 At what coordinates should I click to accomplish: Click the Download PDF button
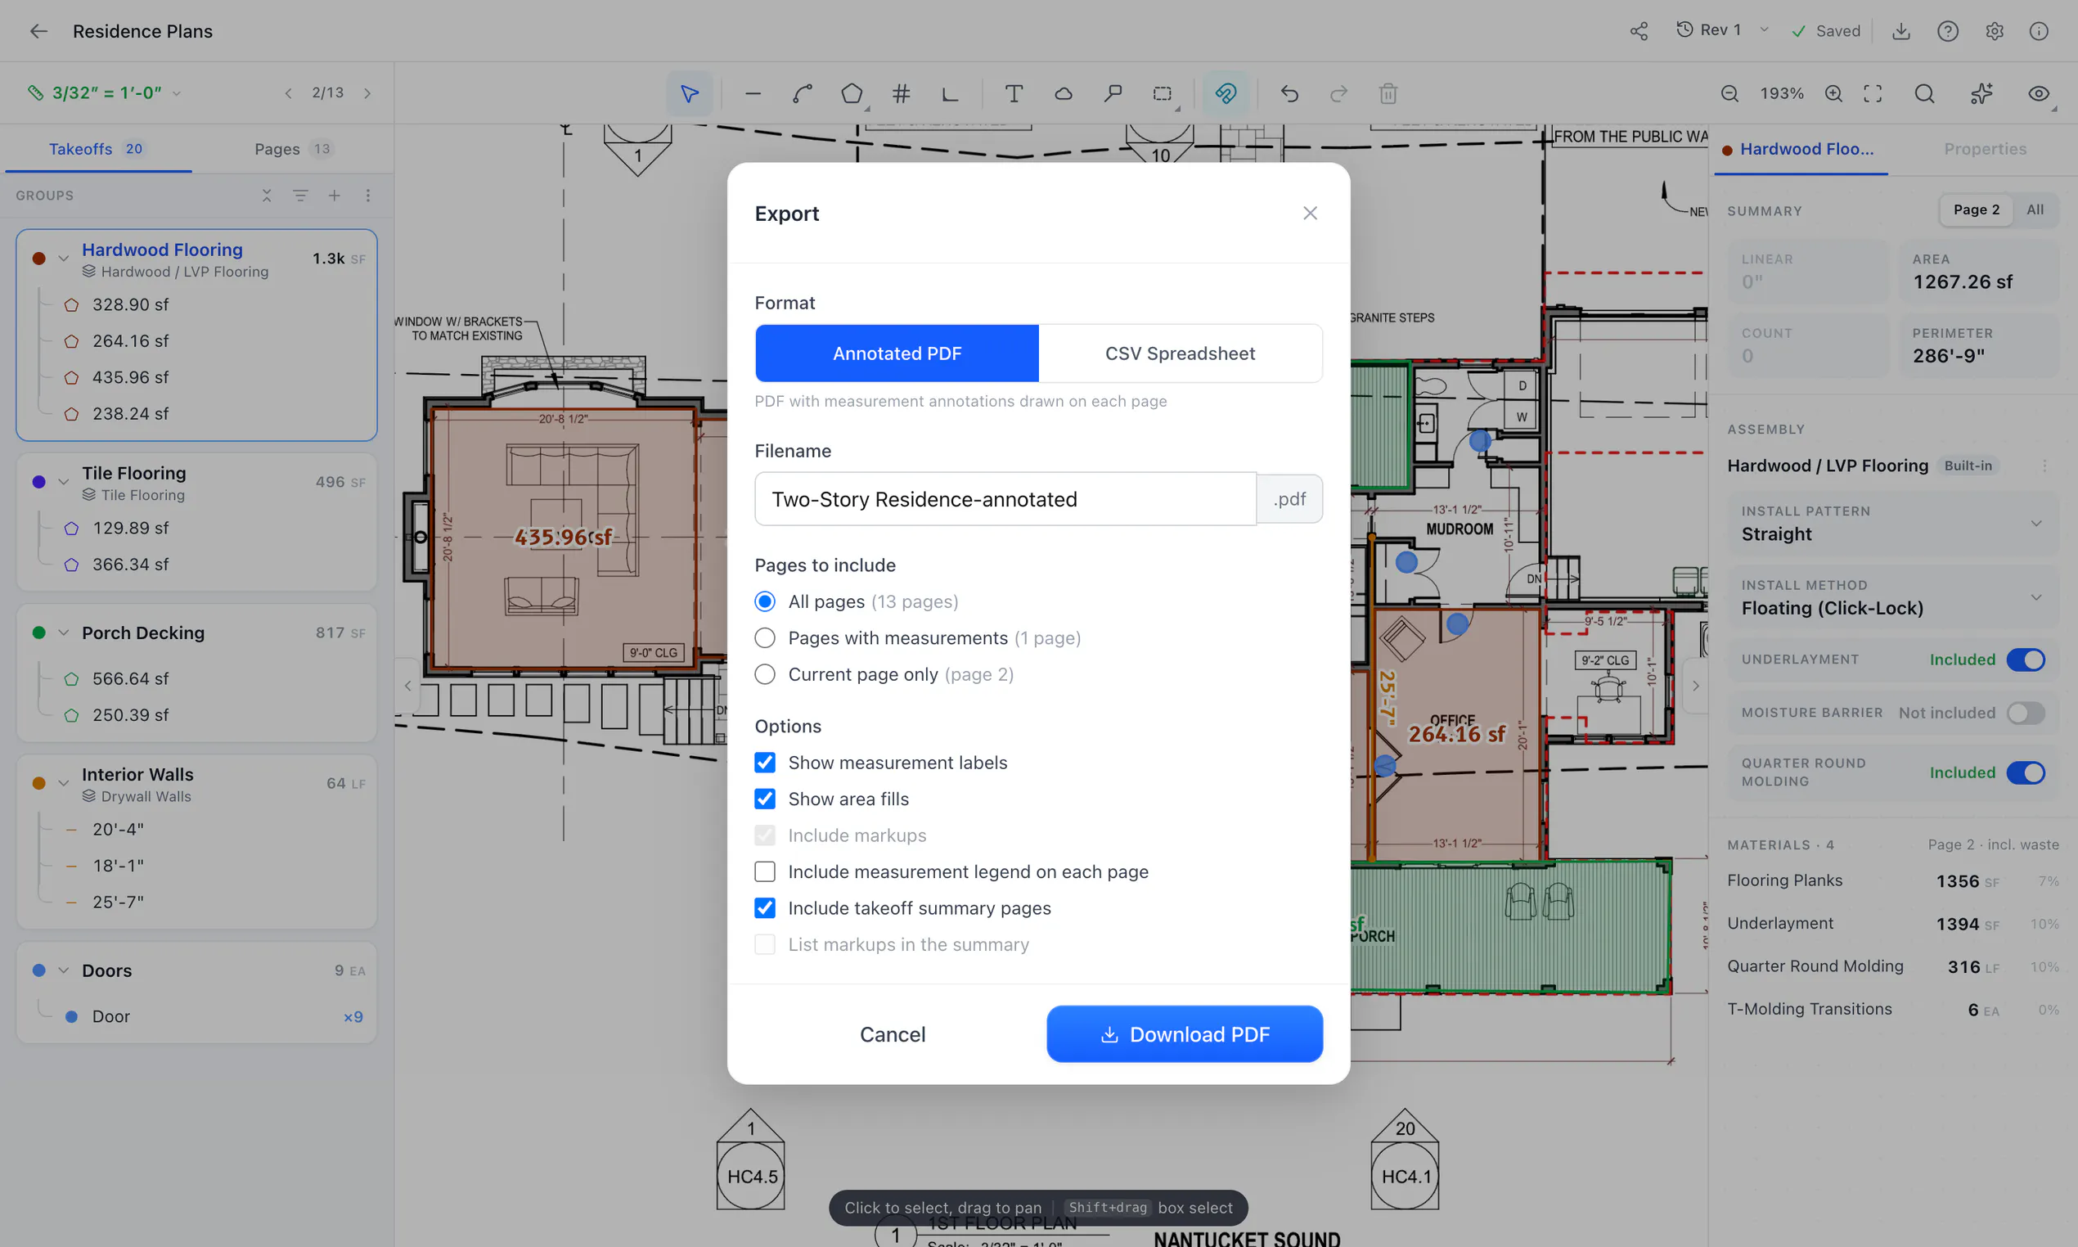(1185, 1034)
